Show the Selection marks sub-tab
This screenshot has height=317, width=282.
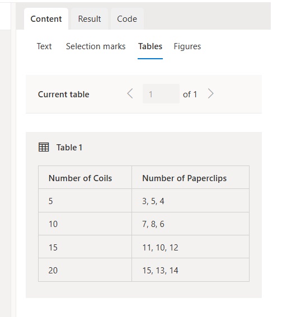[96, 46]
